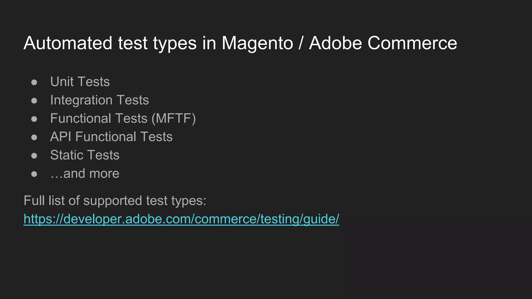Image resolution: width=532 pixels, height=299 pixels.
Task: Click the bullet dot beside "…and more"
Action: click(34, 174)
